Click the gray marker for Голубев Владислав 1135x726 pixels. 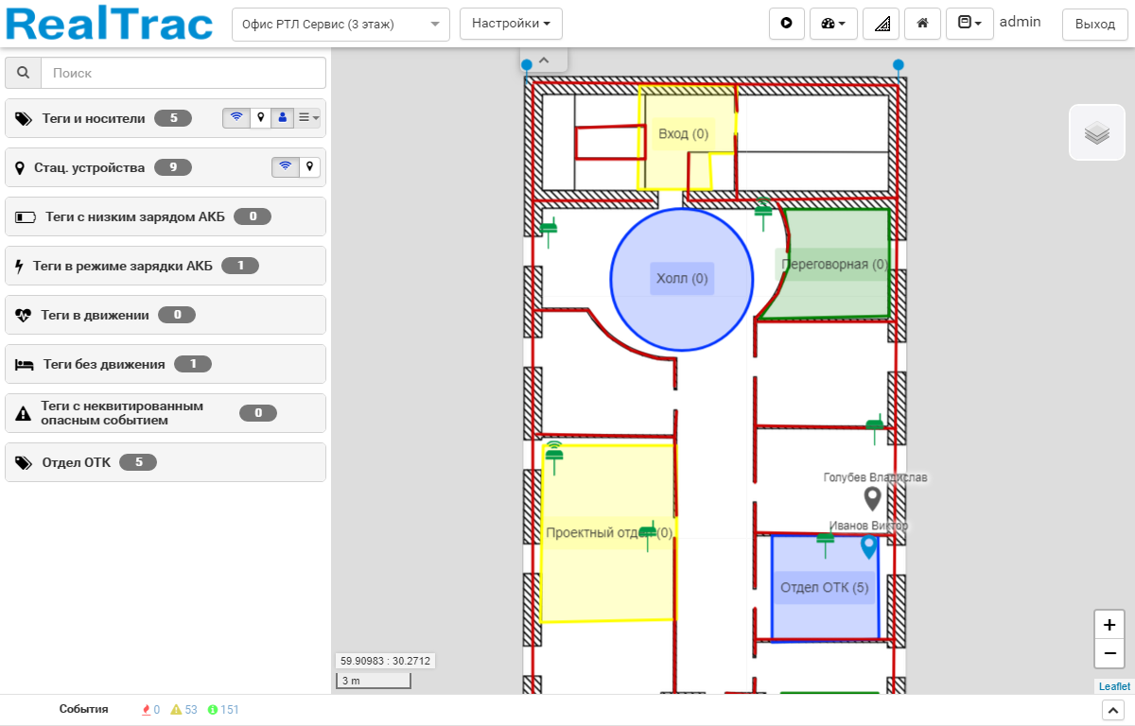[x=872, y=497]
